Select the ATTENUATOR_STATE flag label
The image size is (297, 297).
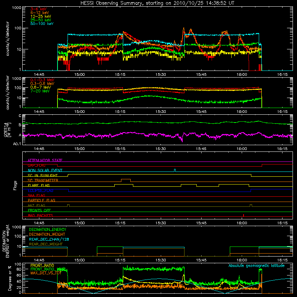pyautogui.click(x=45, y=160)
